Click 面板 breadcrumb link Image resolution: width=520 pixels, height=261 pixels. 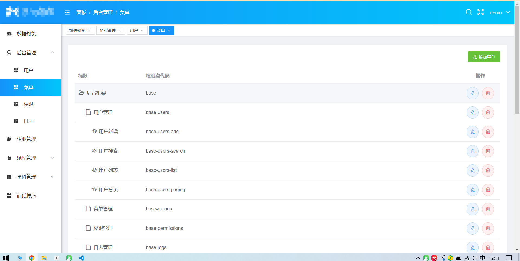[x=81, y=12]
